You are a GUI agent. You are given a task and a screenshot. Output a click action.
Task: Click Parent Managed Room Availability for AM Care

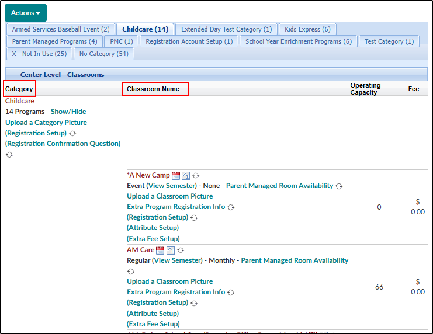(x=295, y=260)
